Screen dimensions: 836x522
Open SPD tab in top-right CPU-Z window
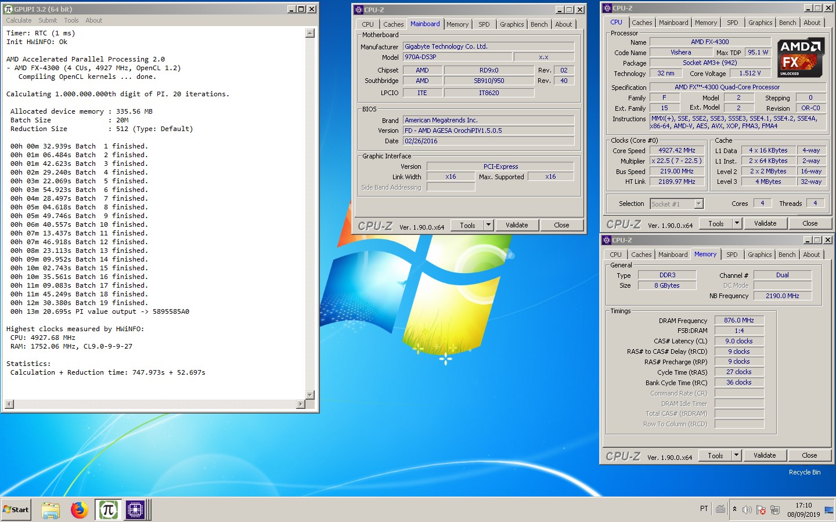[733, 23]
